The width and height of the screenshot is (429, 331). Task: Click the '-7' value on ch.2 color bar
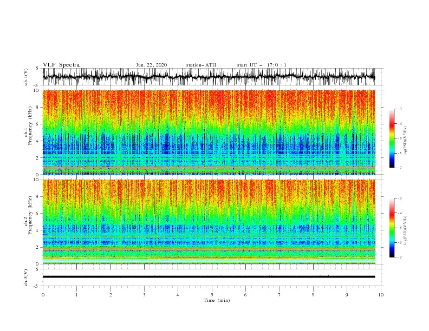(400, 257)
